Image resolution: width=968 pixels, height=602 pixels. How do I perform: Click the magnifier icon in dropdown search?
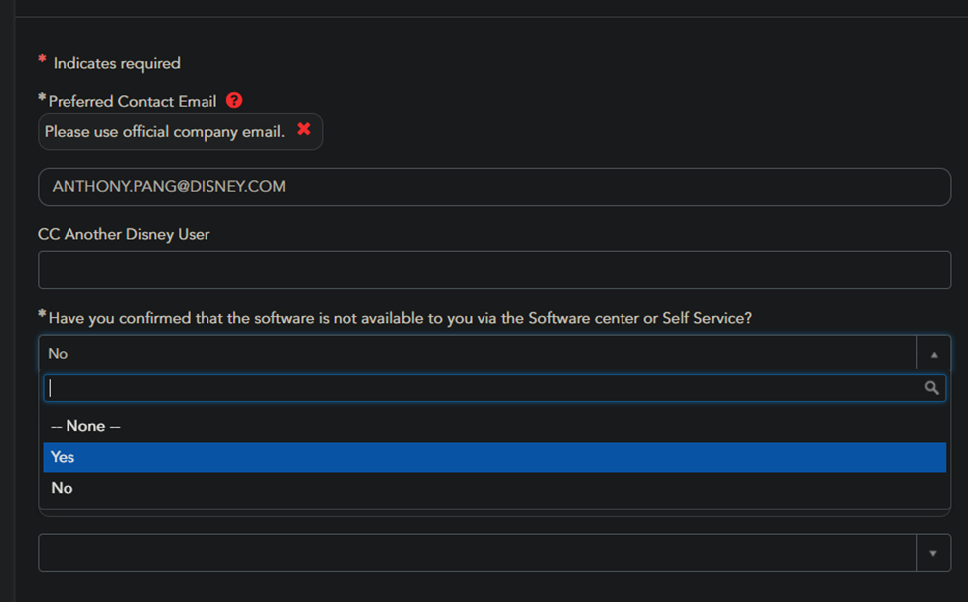click(x=931, y=388)
